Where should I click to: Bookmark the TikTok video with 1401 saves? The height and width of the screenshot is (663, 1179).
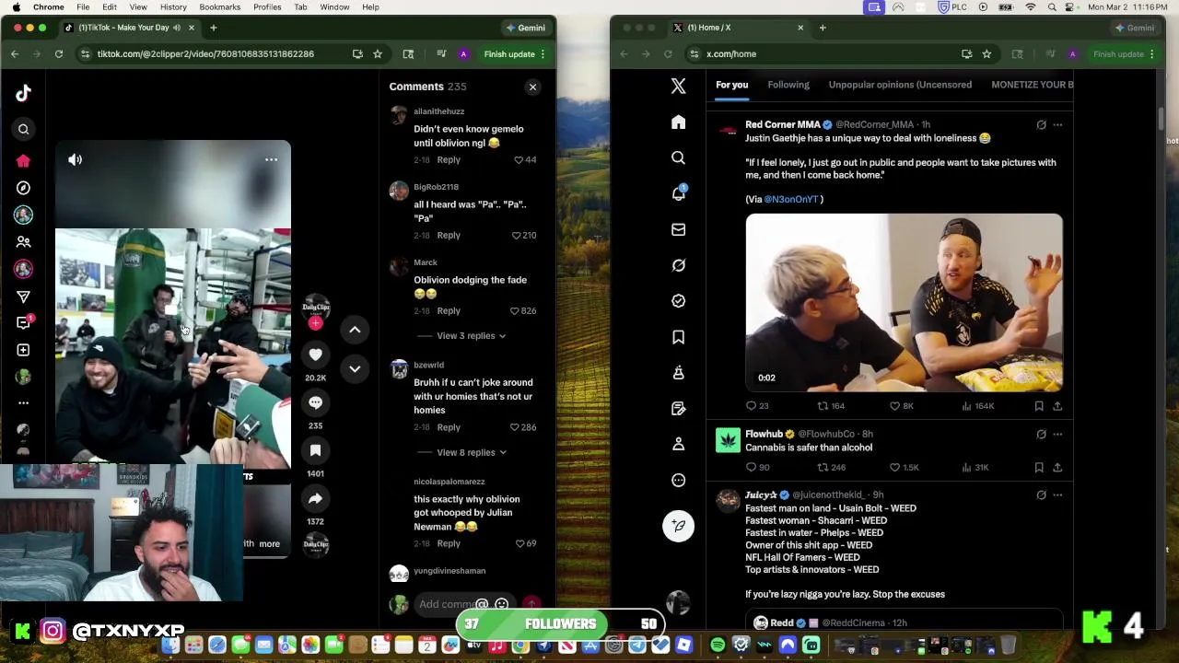click(x=315, y=450)
